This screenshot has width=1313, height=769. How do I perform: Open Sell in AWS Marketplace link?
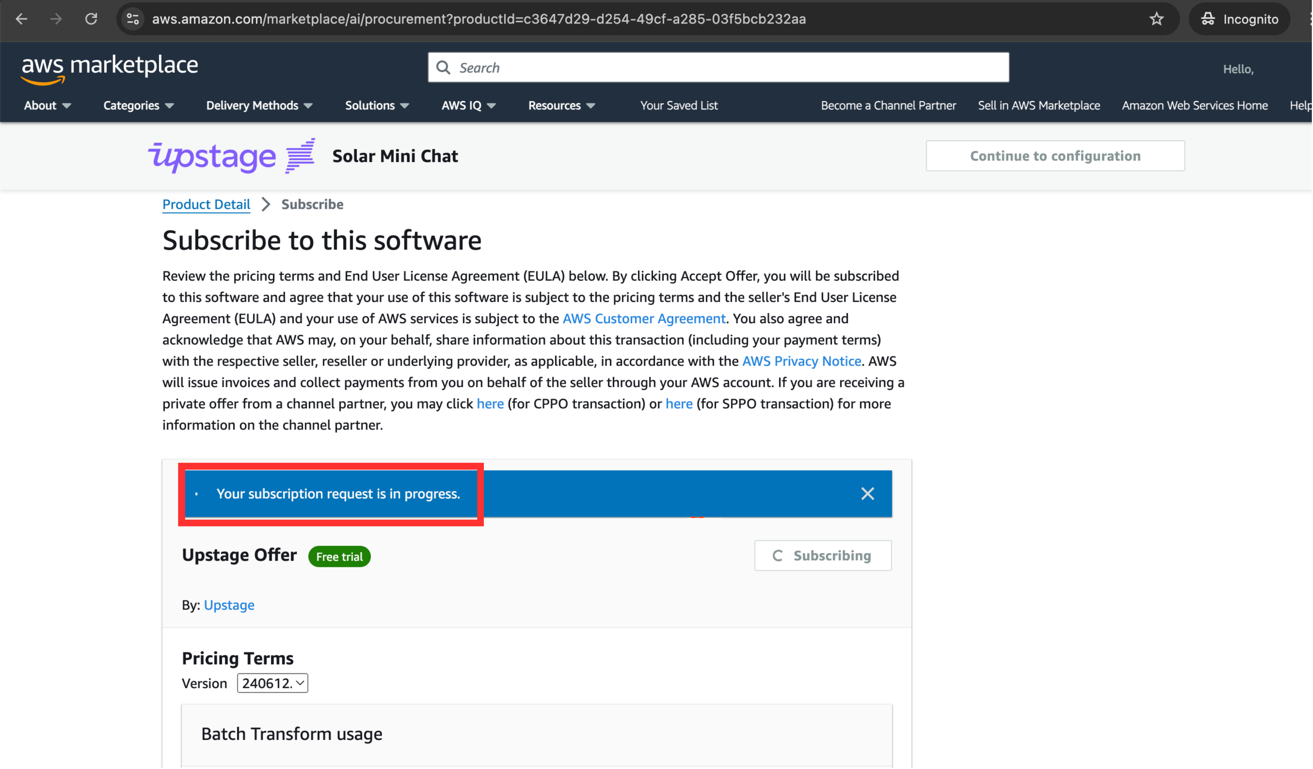point(1040,106)
